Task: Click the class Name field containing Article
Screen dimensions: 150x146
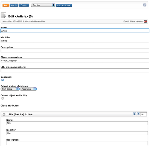Action: [x=75, y=31]
